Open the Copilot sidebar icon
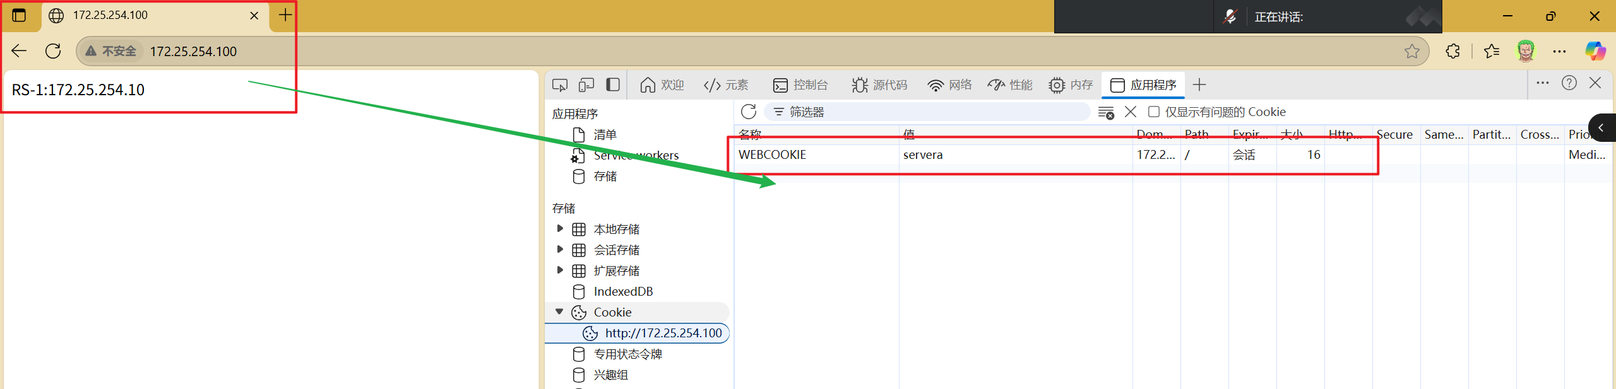 tap(1595, 51)
